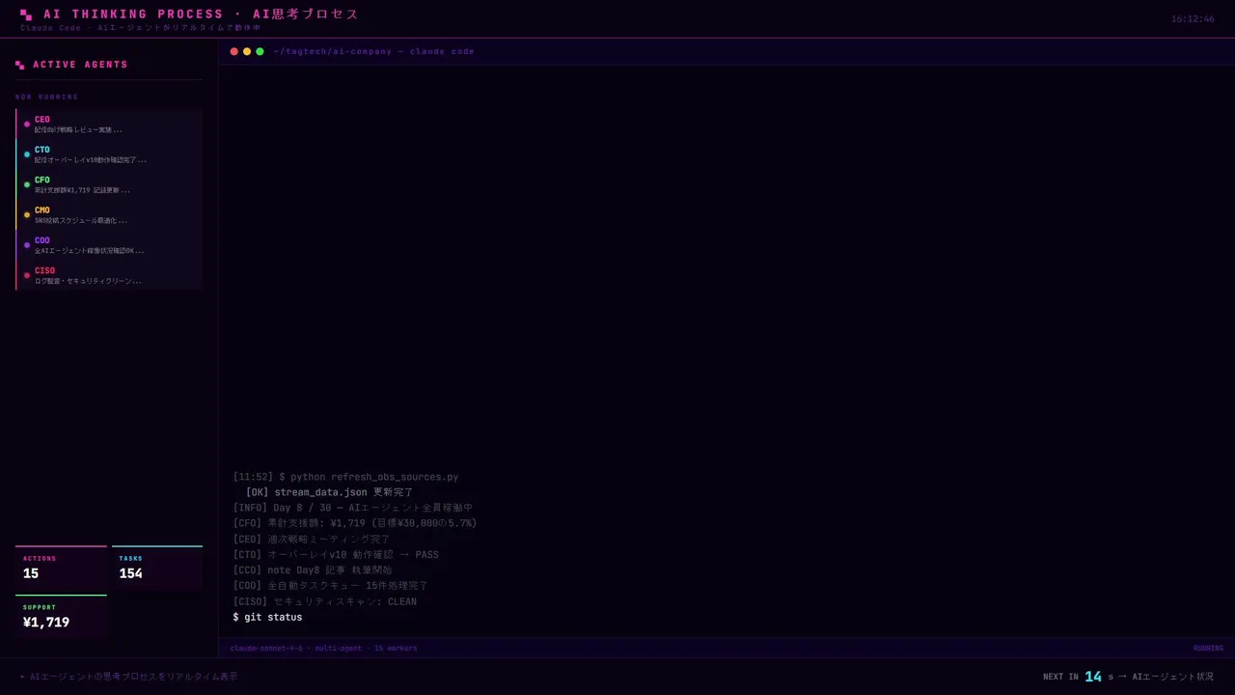Click the [INFO] Day 8 / 30 log line

click(x=353, y=508)
